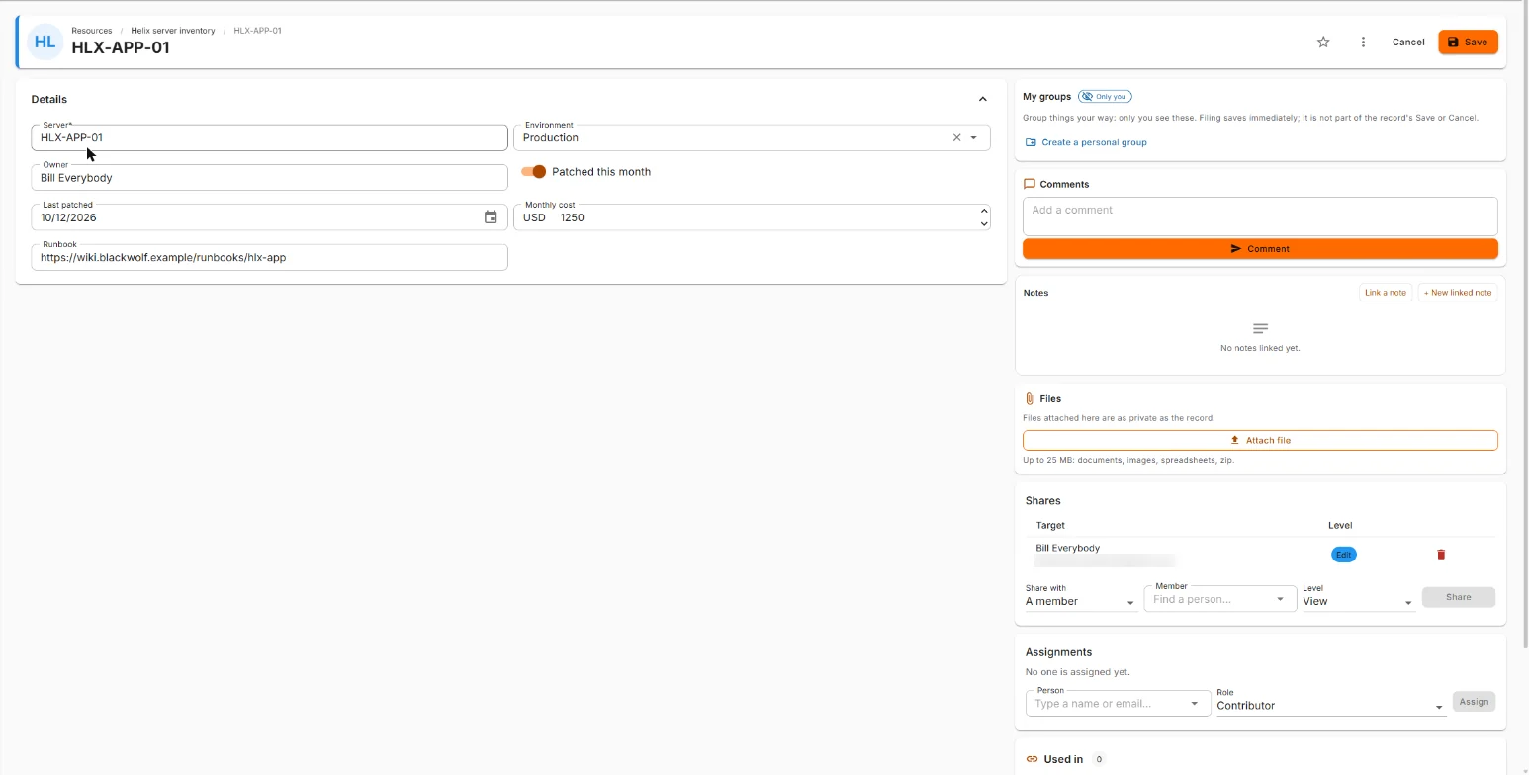Click the Only you privacy badge
The width and height of the screenshot is (1529, 775).
[x=1105, y=97]
